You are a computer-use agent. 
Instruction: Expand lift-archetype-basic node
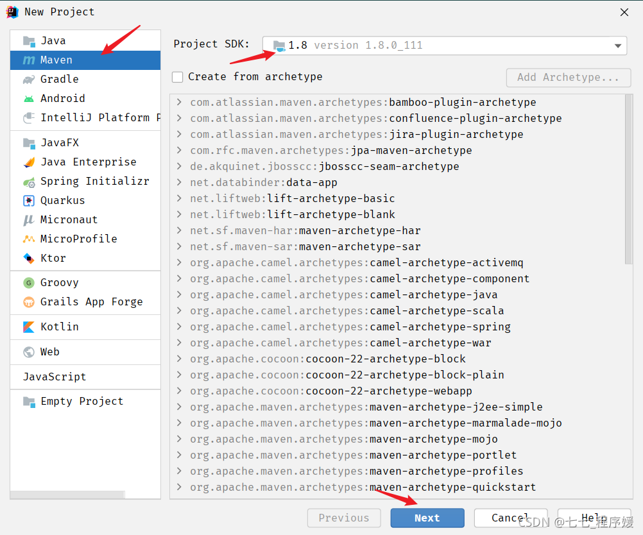(x=179, y=198)
